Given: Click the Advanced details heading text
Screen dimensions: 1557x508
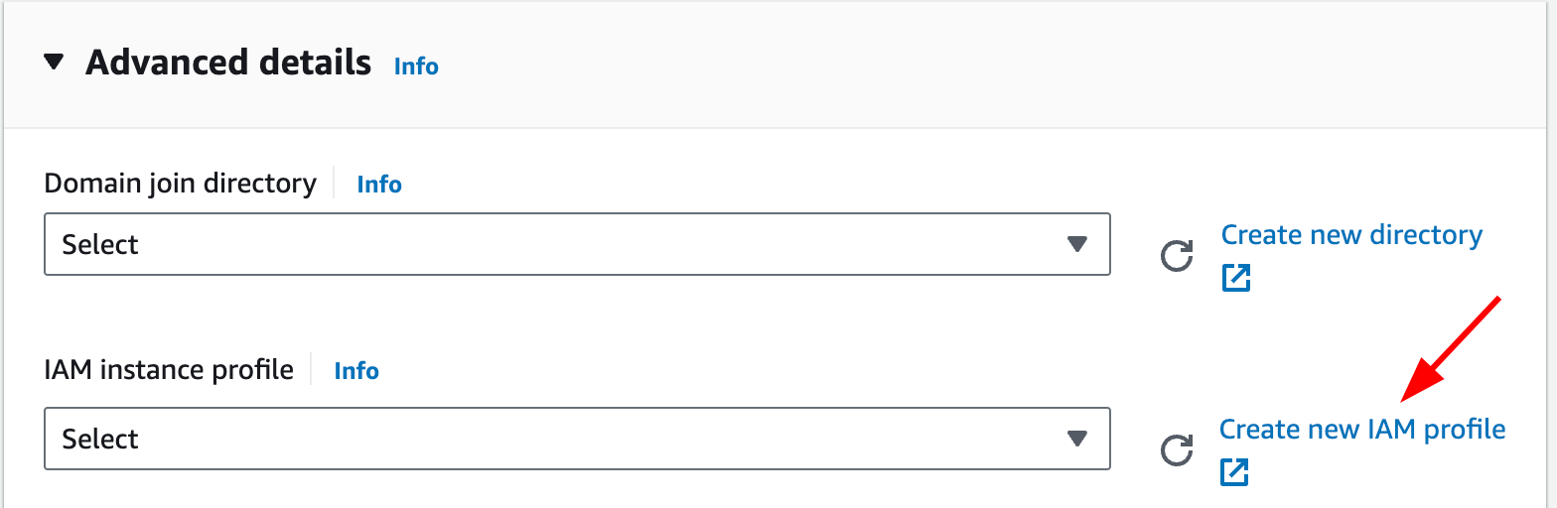Looking at the screenshot, I should (x=227, y=63).
